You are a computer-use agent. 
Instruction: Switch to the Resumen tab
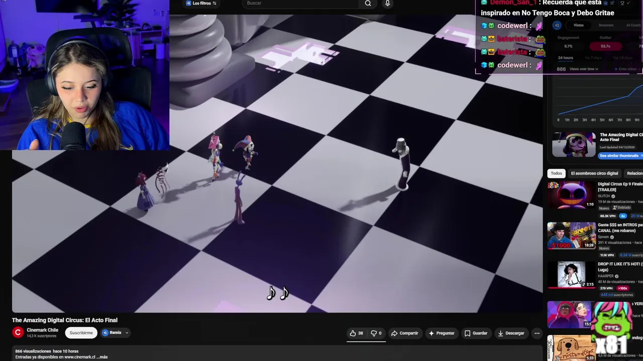(x=606, y=25)
